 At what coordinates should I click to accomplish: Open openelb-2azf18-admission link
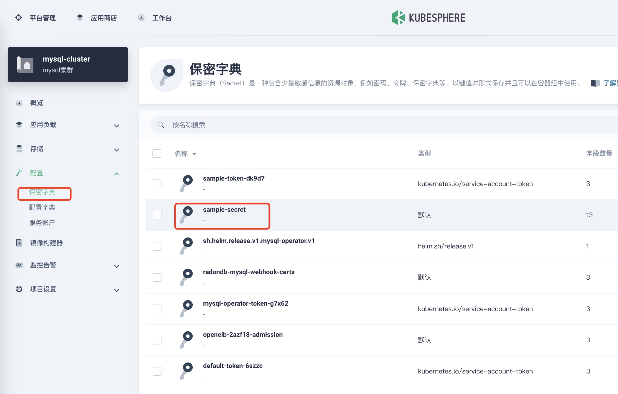[243, 335]
